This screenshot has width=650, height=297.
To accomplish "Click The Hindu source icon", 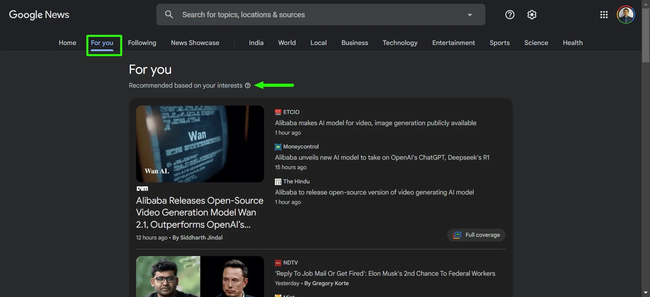I will 278,182.
